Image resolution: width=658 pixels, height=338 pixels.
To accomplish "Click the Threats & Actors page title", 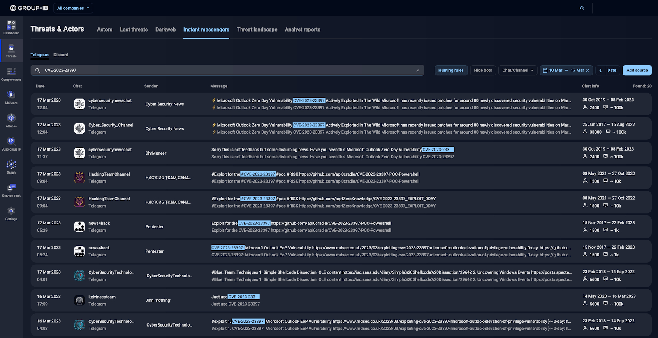I will tap(58, 29).
